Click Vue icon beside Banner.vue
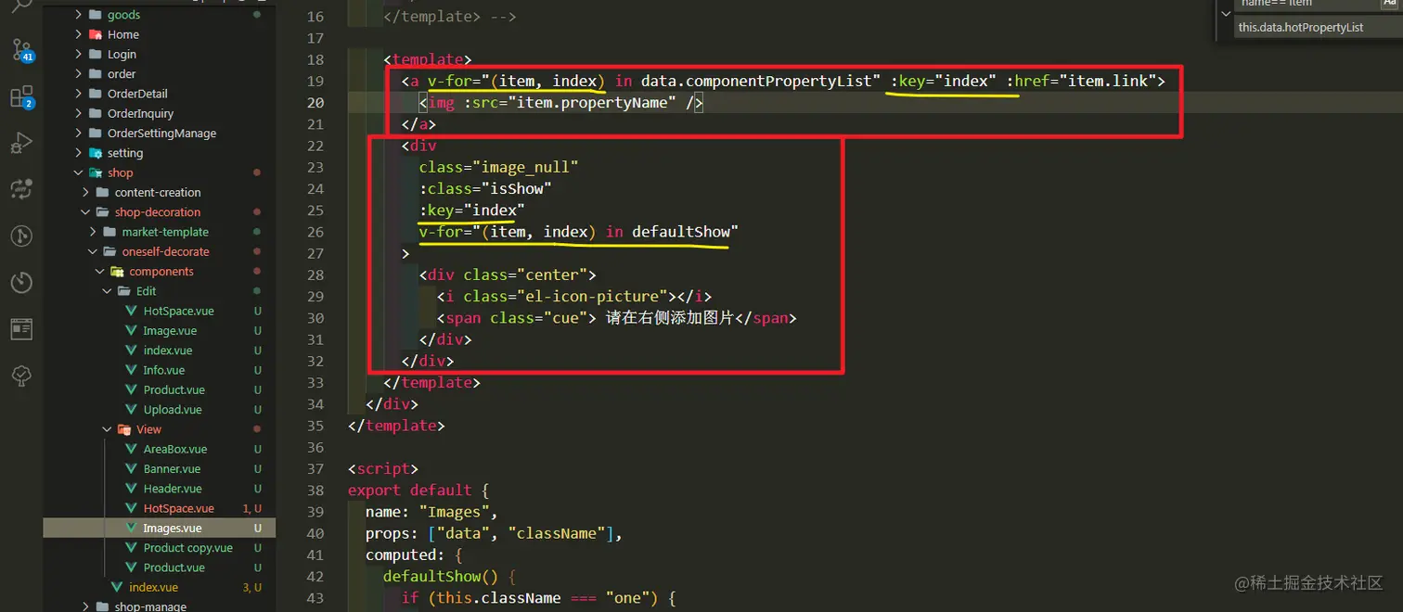The height and width of the screenshot is (612, 1403). [x=131, y=469]
